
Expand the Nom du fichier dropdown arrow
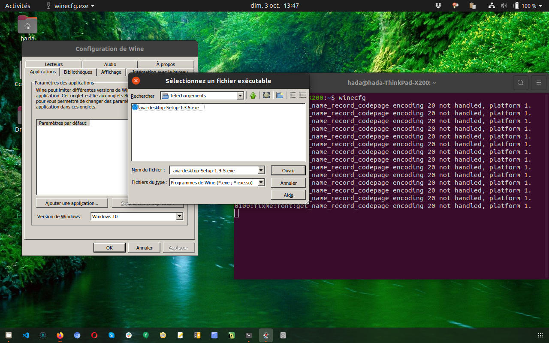pyautogui.click(x=261, y=170)
